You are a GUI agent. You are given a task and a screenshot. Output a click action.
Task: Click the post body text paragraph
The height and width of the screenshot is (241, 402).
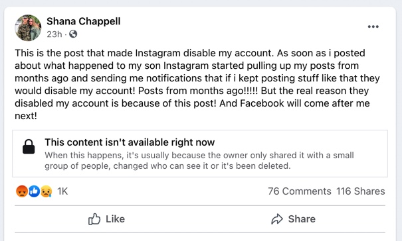197,84
